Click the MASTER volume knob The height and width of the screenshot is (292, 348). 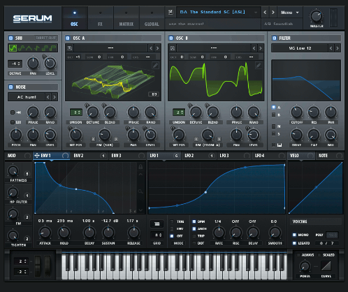click(317, 16)
